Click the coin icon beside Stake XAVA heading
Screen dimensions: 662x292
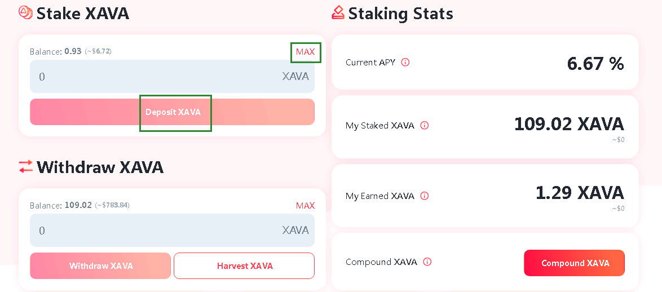(26, 12)
